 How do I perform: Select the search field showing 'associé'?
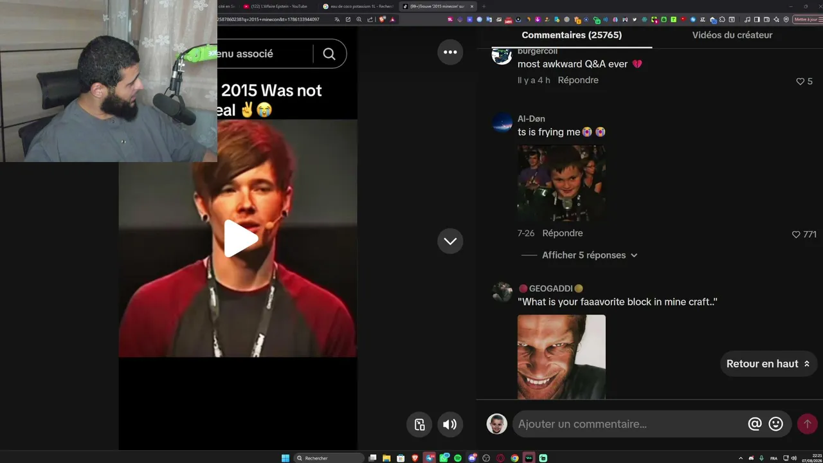point(264,54)
